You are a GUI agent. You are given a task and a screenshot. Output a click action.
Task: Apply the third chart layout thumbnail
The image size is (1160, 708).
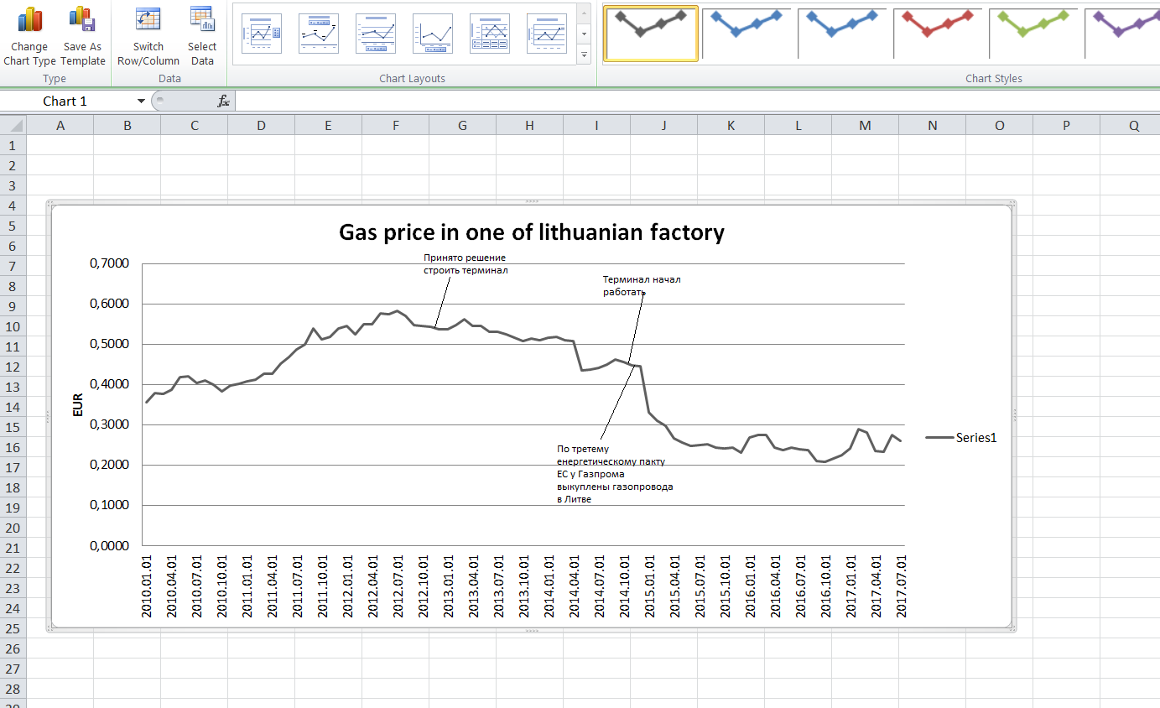point(376,34)
